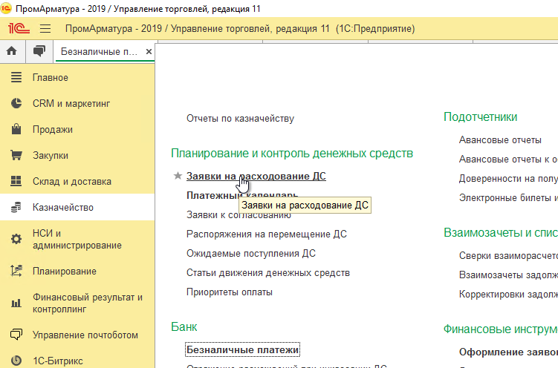Viewport: 558px width, 368px height.
Task: Open Ожидаемые поступления ДС link
Action: [251, 253]
